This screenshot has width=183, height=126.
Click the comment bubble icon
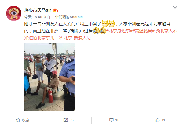[x=111, y=120]
